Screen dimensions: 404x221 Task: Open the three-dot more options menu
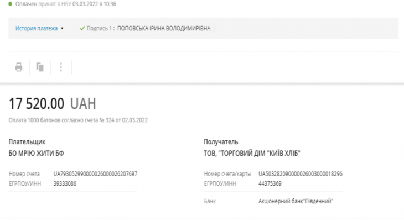click(61, 67)
